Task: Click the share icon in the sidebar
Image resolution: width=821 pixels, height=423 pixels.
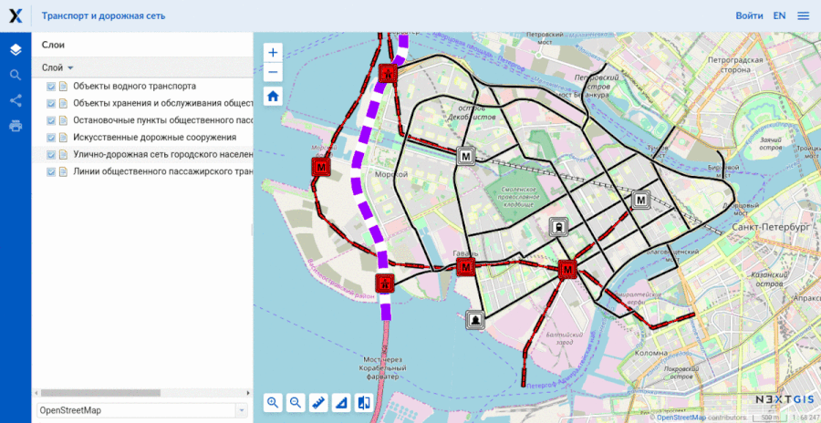Action: coord(16,100)
